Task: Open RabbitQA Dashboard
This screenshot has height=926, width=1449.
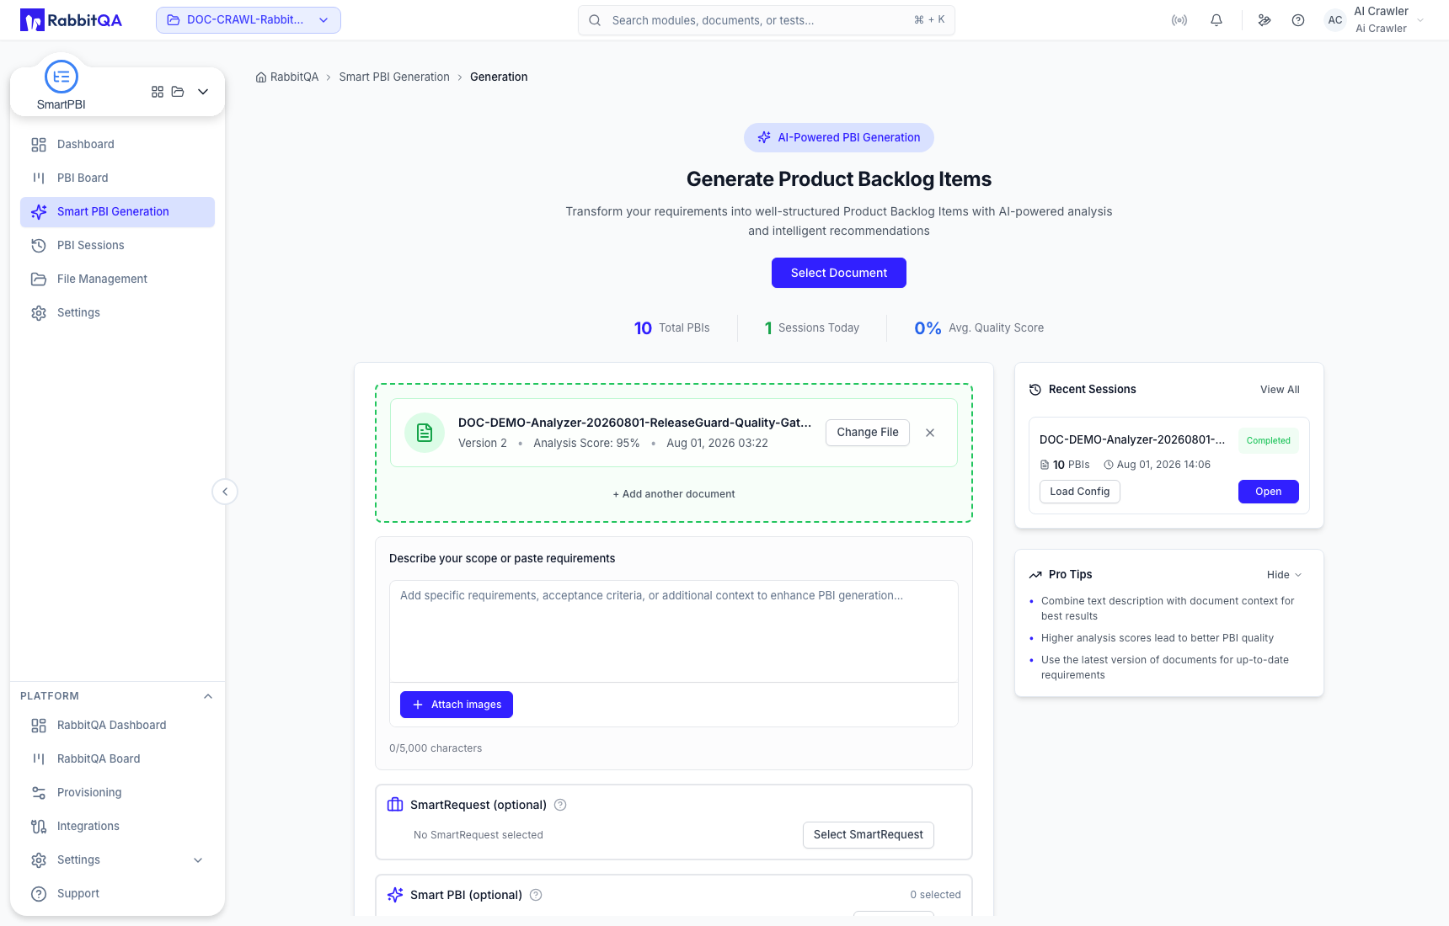Action: click(x=117, y=726)
